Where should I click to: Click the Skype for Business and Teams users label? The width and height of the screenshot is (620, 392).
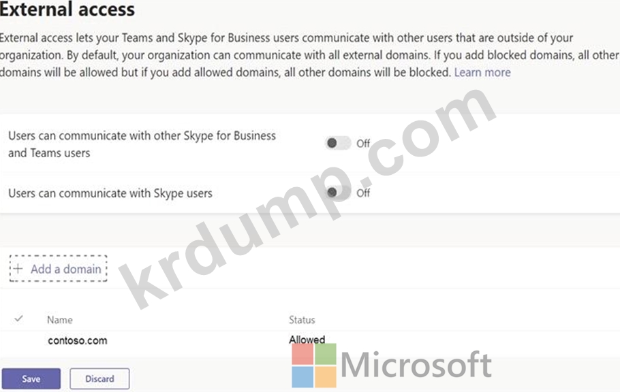142,144
